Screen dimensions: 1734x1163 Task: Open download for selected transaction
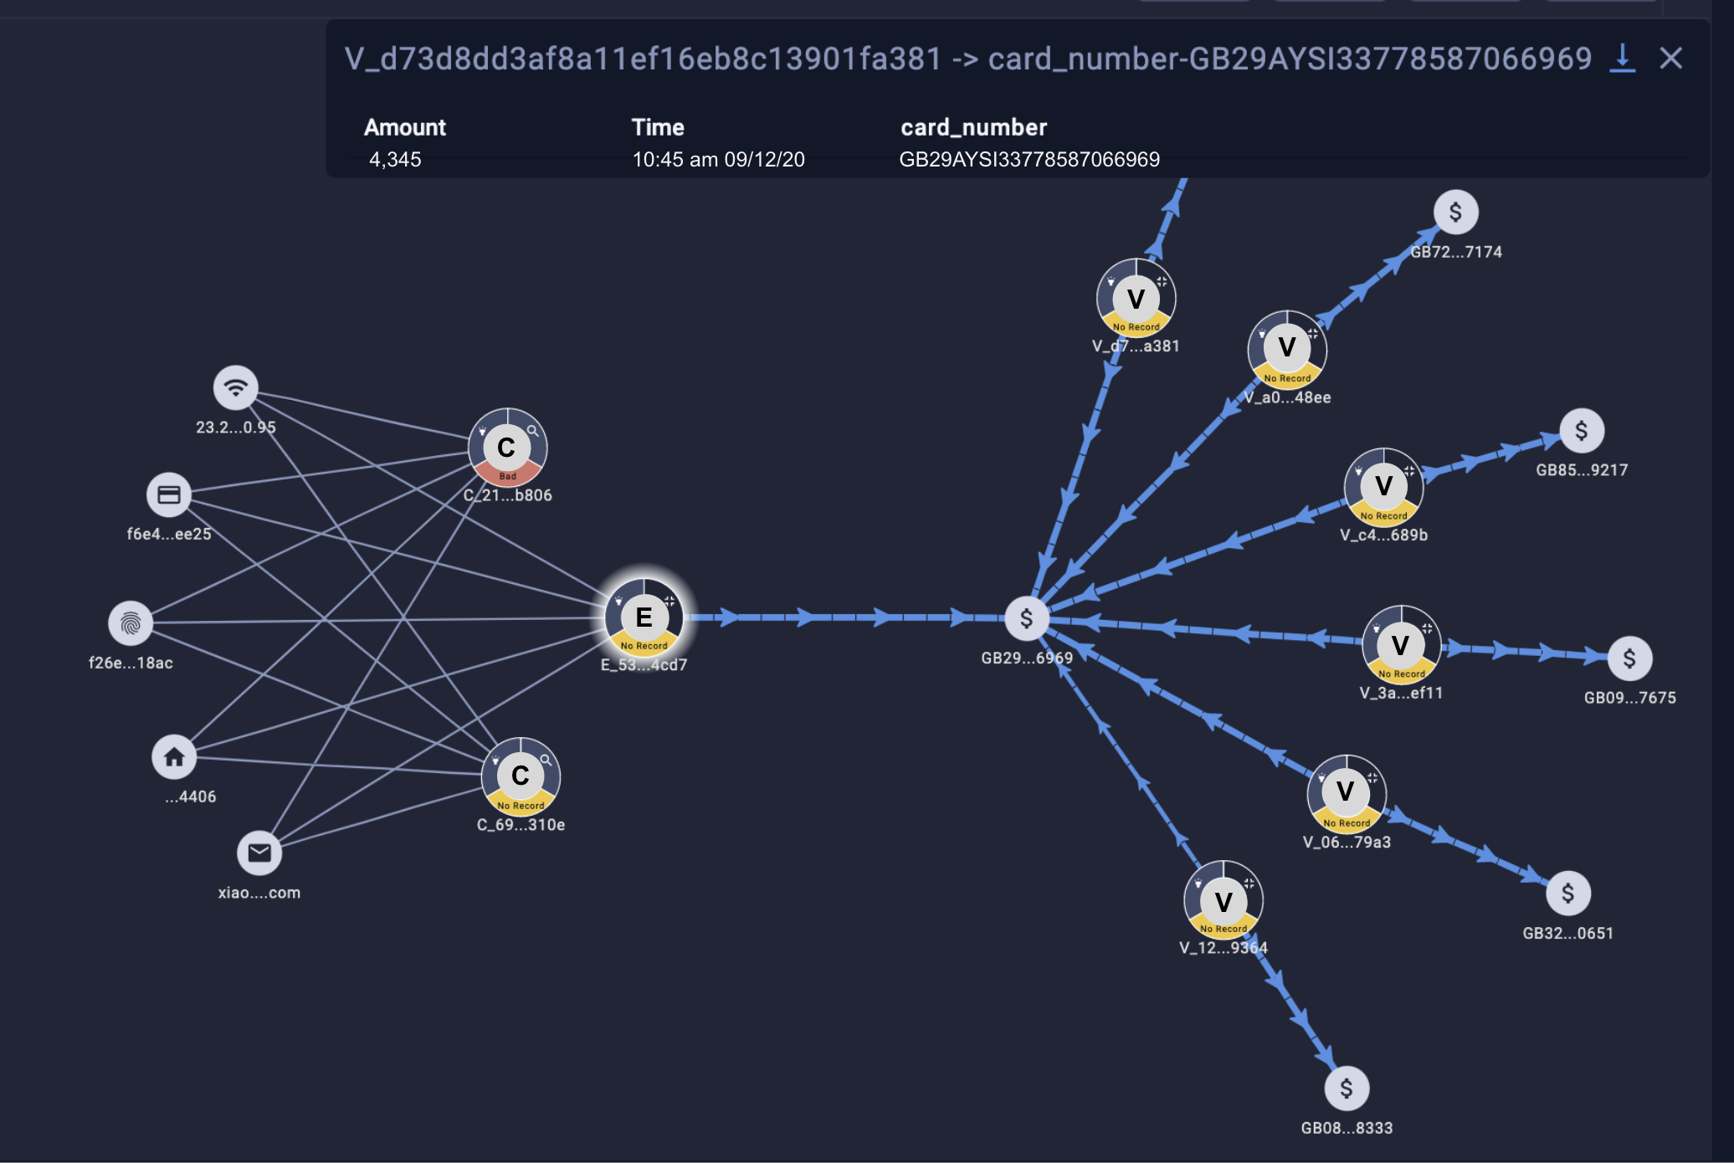(x=1626, y=56)
